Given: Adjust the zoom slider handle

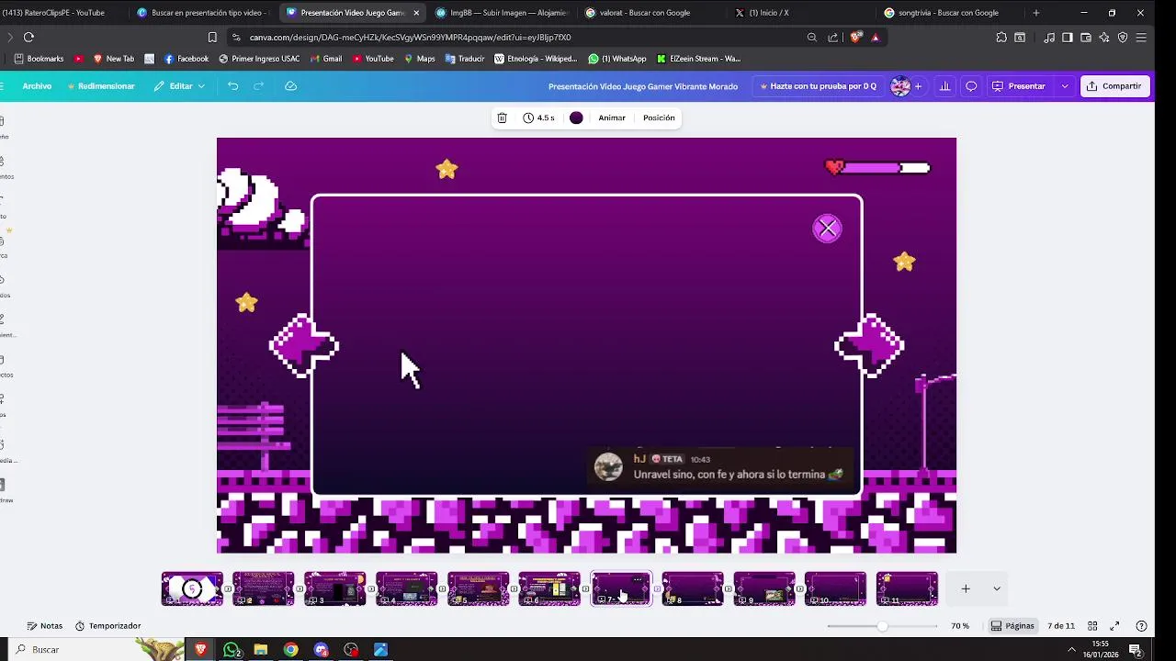Looking at the screenshot, I should click(x=882, y=626).
